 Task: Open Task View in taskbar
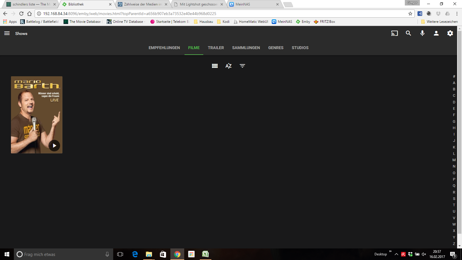pos(120,254)
